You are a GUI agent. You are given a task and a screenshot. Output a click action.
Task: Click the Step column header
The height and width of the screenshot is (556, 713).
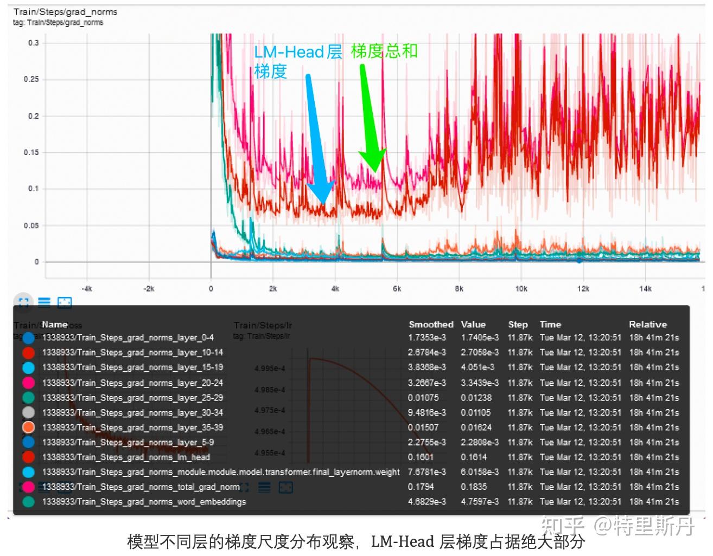(518, 324)
